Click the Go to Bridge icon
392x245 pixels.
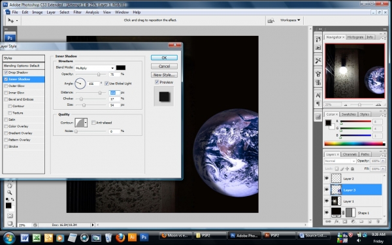click(270, 20)
